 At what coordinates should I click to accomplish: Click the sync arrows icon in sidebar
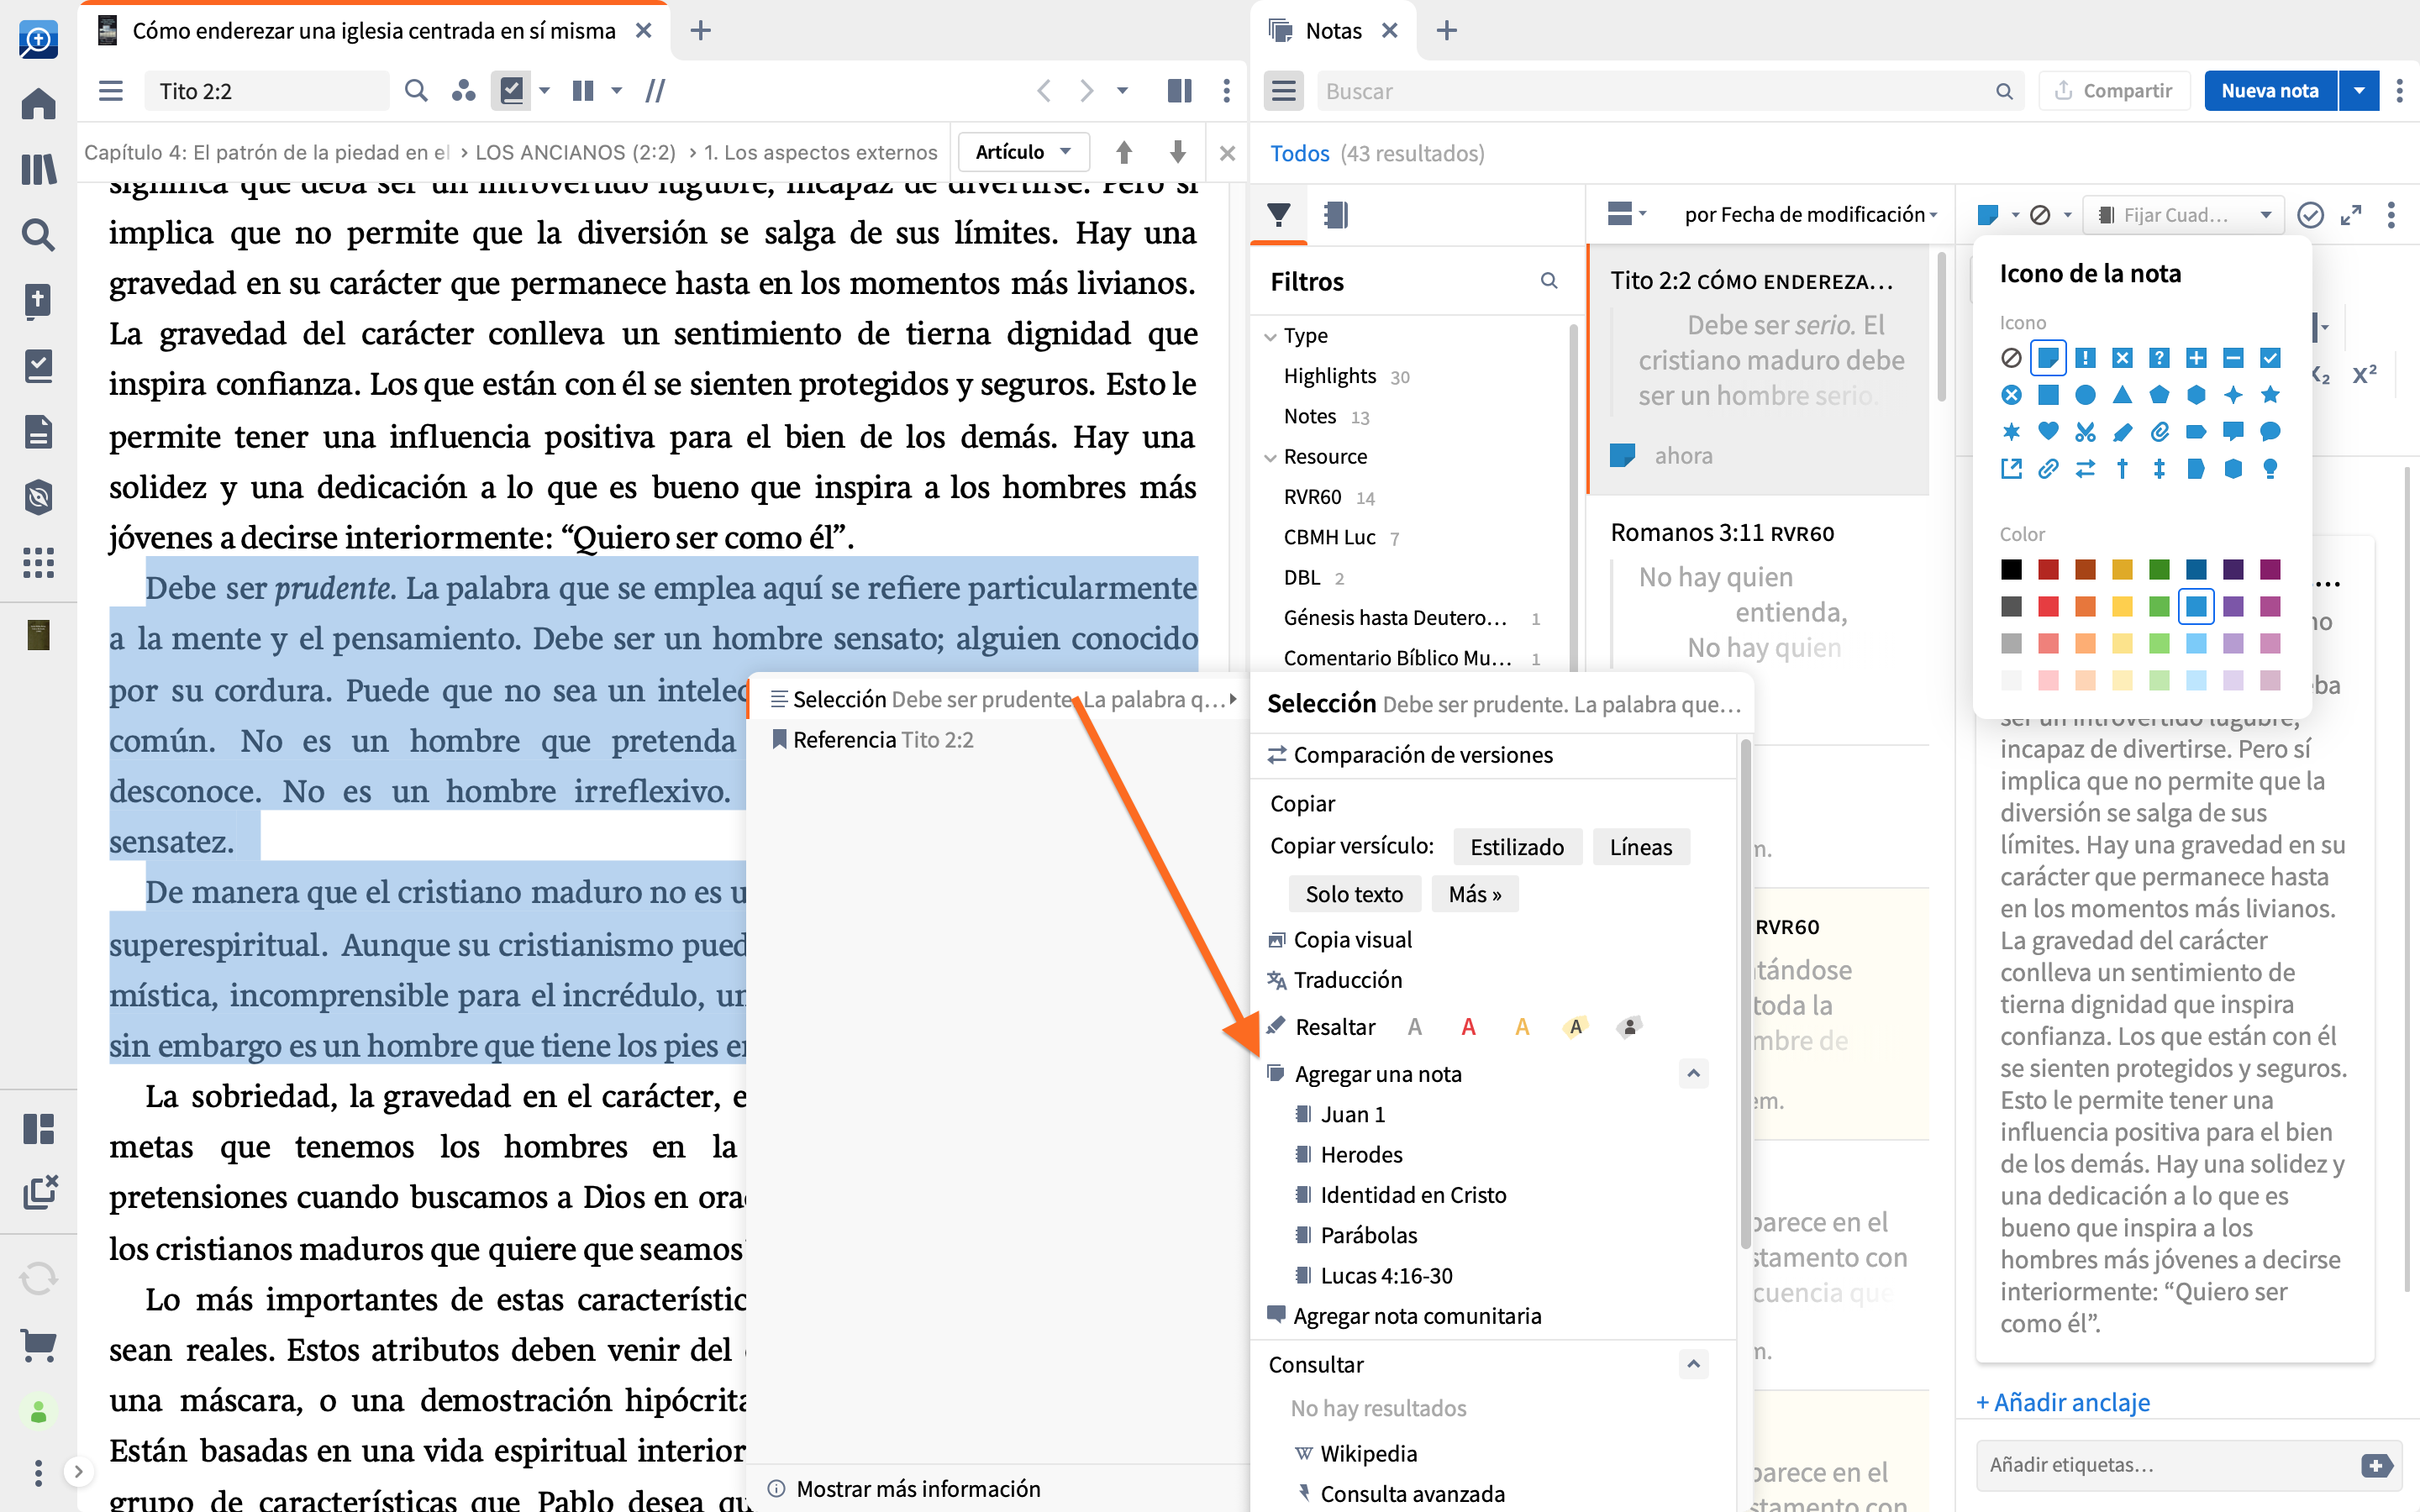tap(38, 1279)
